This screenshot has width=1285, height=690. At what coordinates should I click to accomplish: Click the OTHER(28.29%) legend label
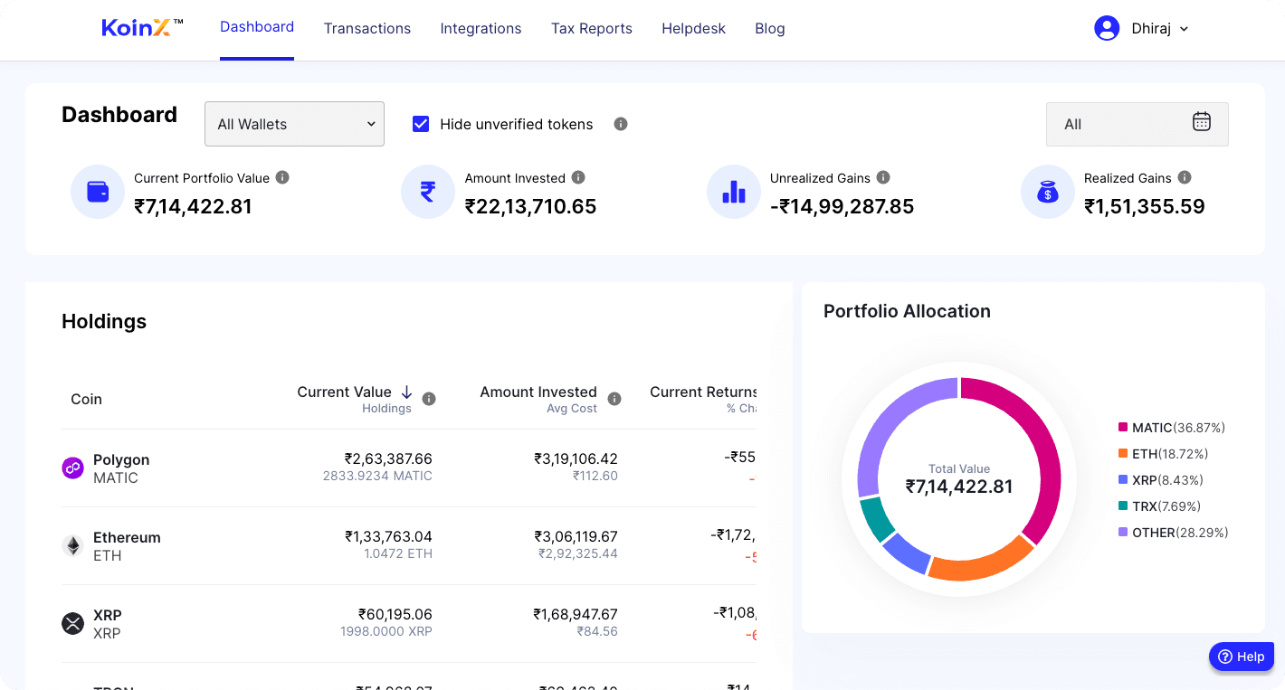1180,532
